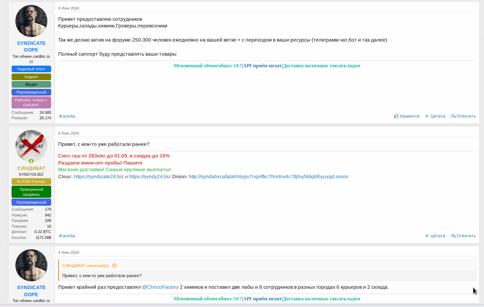Select the Кадровый Агент badge
This screenshot has width=484, height=307.
(x=31, y=69)
